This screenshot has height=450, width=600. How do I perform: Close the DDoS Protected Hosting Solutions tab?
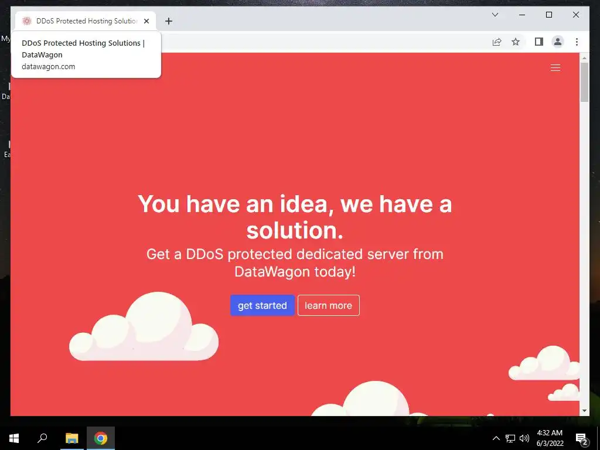[146, 21]
